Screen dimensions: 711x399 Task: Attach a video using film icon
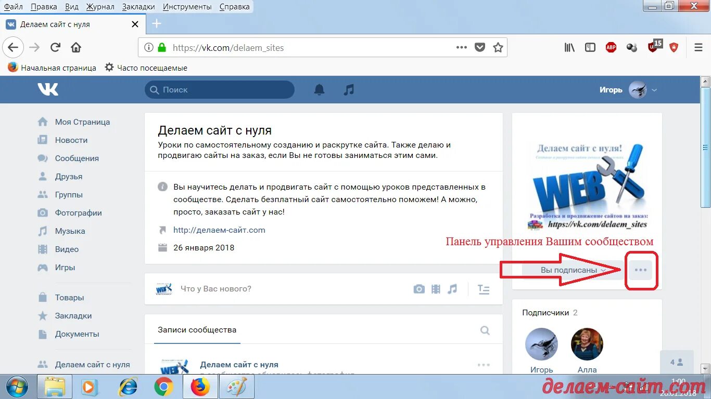click(436, 289)
